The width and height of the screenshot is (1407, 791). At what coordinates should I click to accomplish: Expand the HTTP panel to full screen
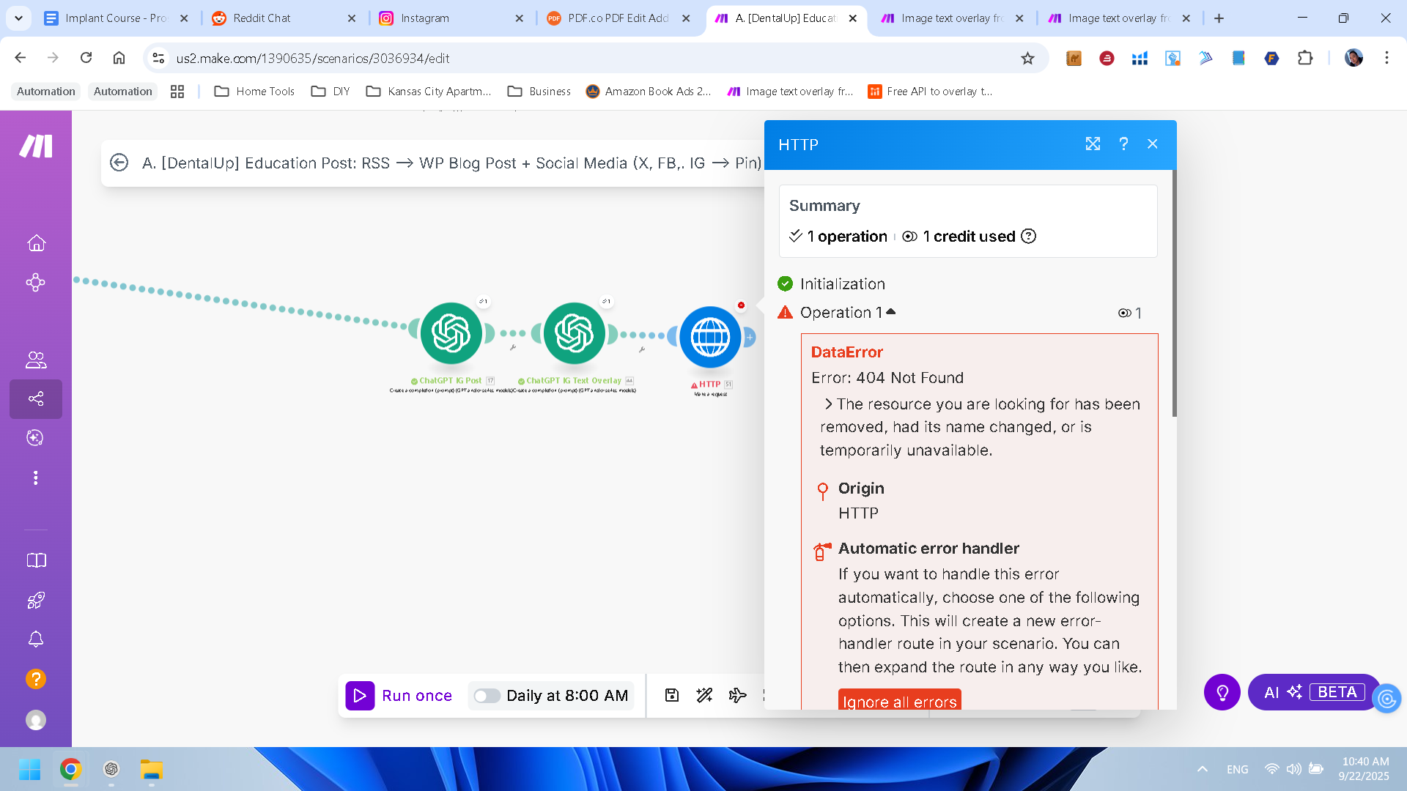1093,144
